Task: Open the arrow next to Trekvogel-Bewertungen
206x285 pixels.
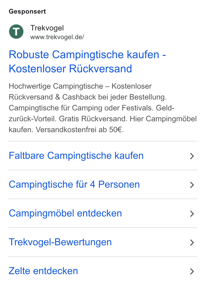Action: pyautogui.click(x=192, y=243)
